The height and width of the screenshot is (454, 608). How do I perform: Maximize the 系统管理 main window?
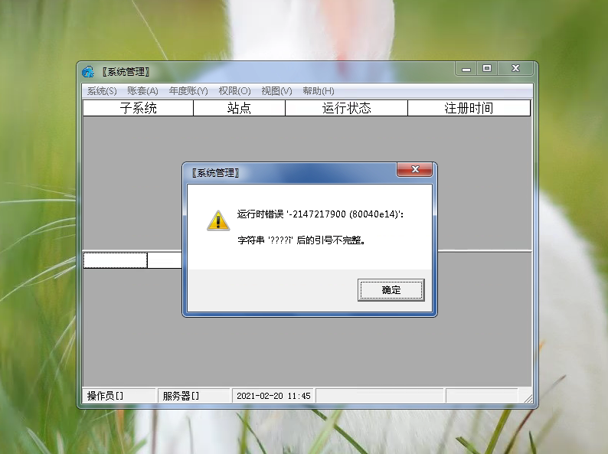click(487, 69)
